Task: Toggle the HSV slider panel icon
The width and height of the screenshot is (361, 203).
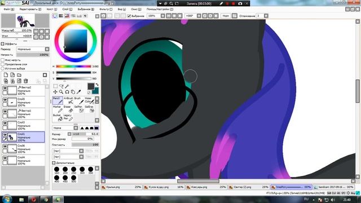Action: pyautogui.click(x=67, y=16)
